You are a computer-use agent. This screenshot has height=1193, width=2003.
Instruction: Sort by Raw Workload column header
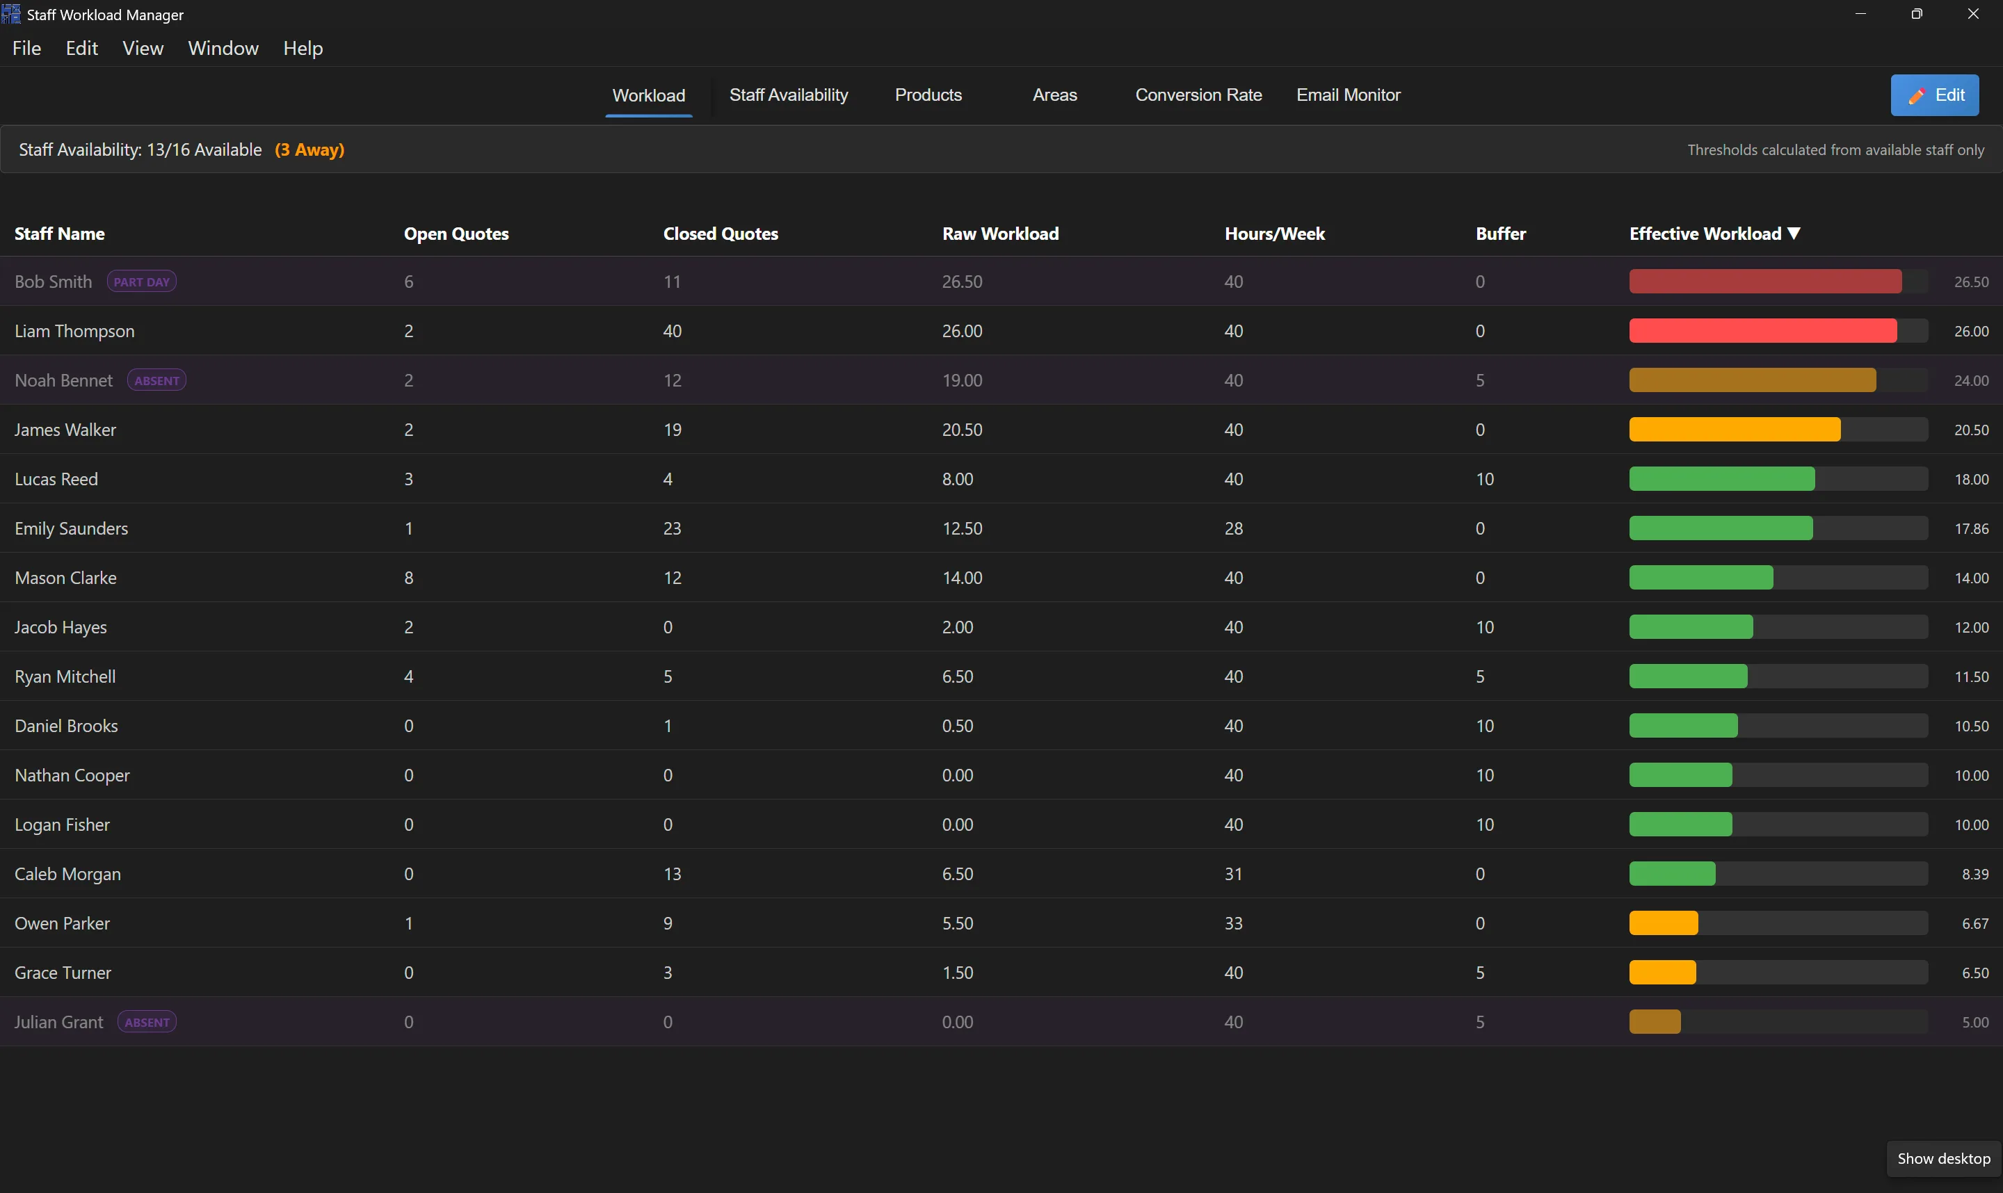1000,234
